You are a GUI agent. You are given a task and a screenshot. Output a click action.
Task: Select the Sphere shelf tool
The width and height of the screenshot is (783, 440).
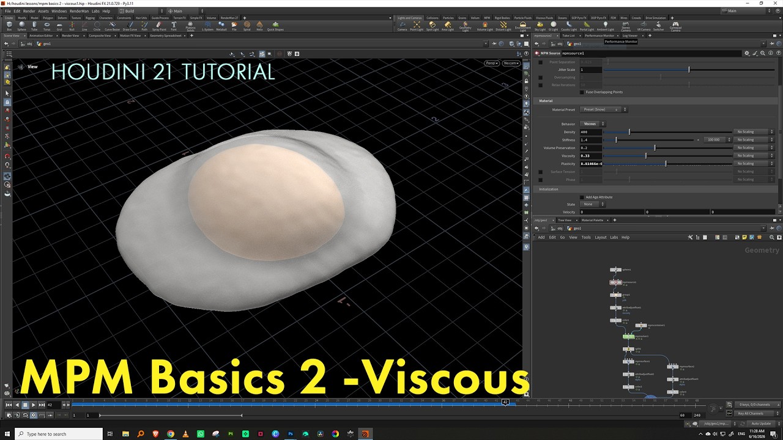point(22,26)
